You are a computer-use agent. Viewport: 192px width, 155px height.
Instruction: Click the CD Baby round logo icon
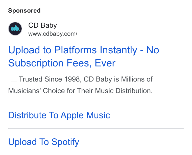[x=15, y=29]
